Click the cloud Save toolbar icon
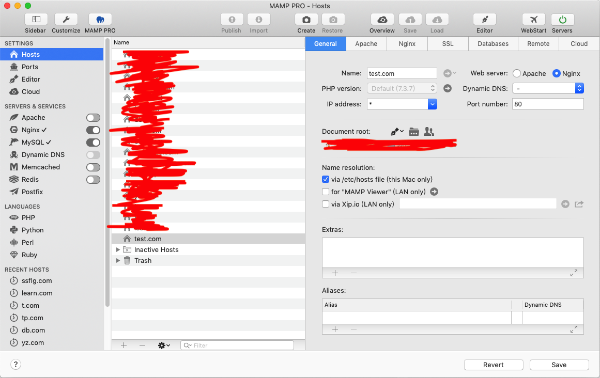Image resolution: width=600 pixels, height=378 pixels. click(x=410, y=20)
